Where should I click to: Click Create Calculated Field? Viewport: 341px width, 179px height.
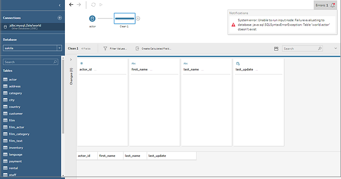tap(154, 49)
